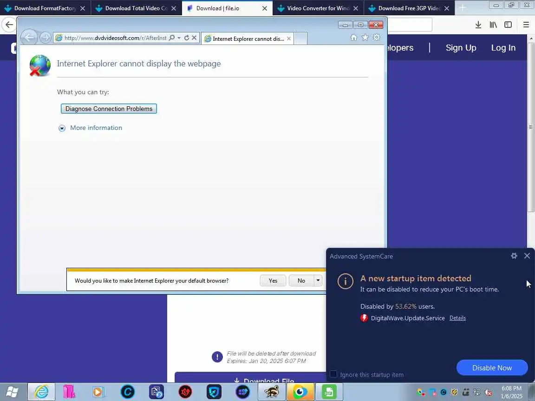This screenshot has width=535, height=401.
Task: Click the dvdvideosoft.com address field
Action: click(x=115, y=38)
